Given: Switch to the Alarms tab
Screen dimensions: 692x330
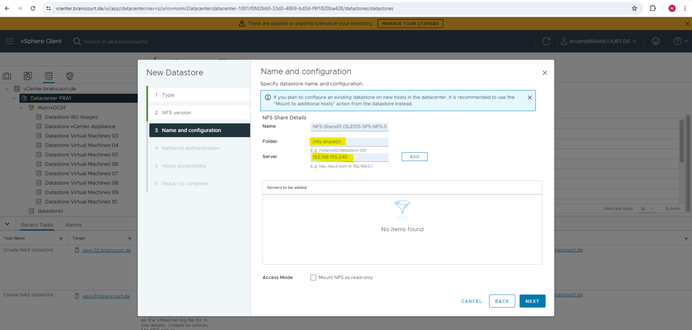Looking at the screenshot, I should (73, 225).
